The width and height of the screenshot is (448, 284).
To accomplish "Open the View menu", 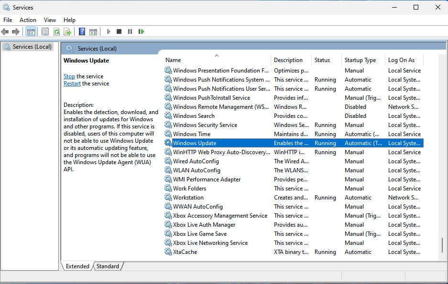I will click(x=50, y=20).
